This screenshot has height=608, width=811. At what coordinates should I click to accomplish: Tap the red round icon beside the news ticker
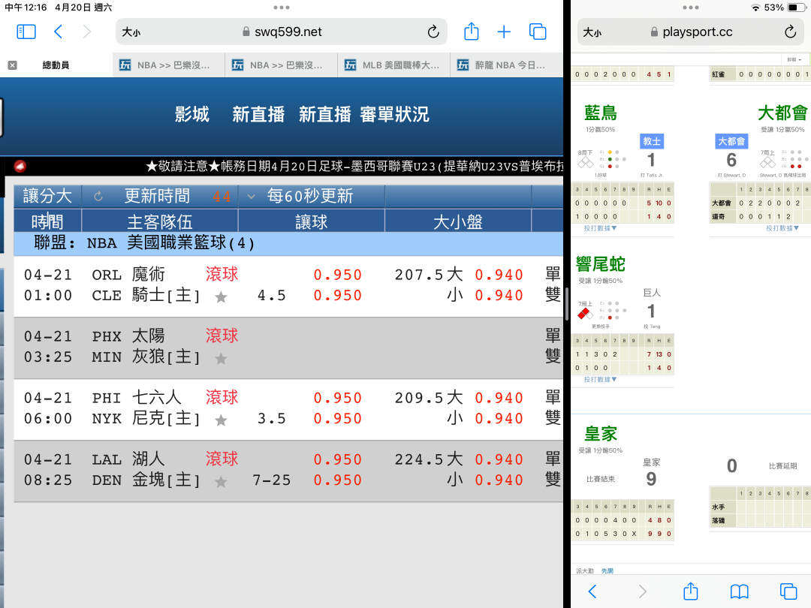coord(20,166)
